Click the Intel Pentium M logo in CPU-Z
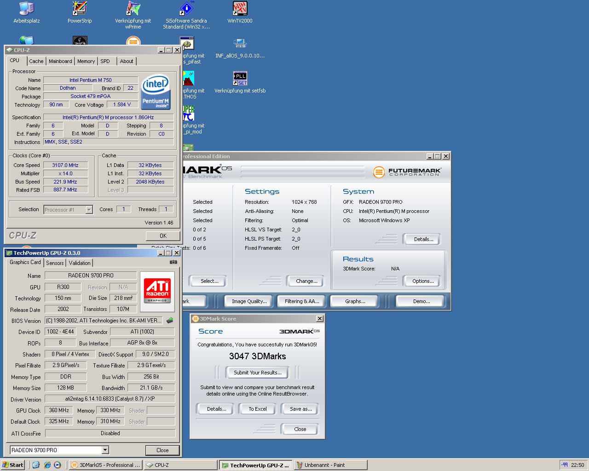The height and width of the screenshot is (471, 589). pos(156,91)
